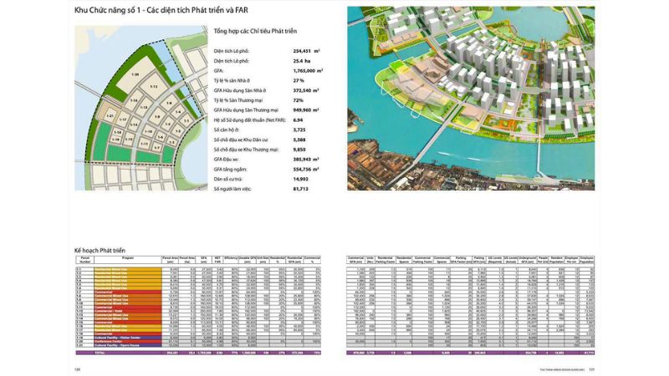Select the heading Tổng hợp các Chỉ tiêu Phát triển
This screenshot has width=669, height=376.
pyautogui.click(x=255, y=32)
